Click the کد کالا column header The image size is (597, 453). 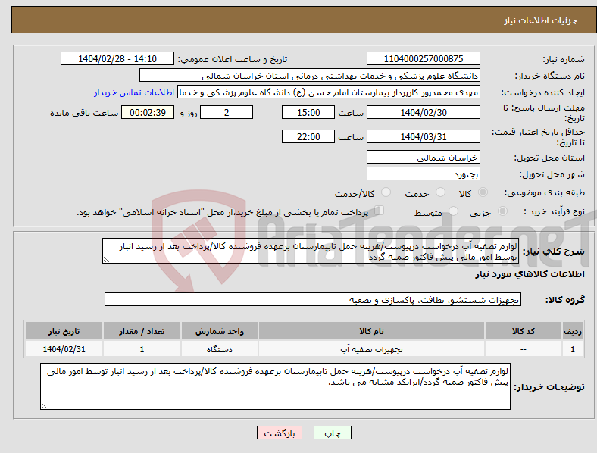tap(524, 331)
